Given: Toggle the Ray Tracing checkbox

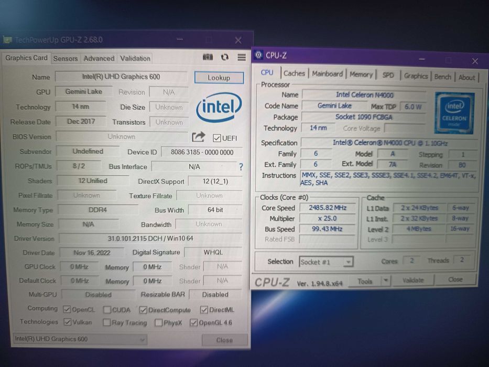Looking at the screenshot, I should (106, 322).
